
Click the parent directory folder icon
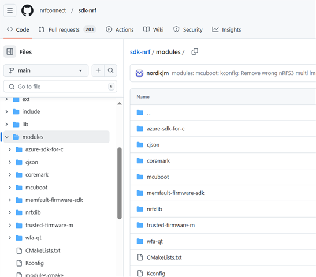click(x=140, y=113)
